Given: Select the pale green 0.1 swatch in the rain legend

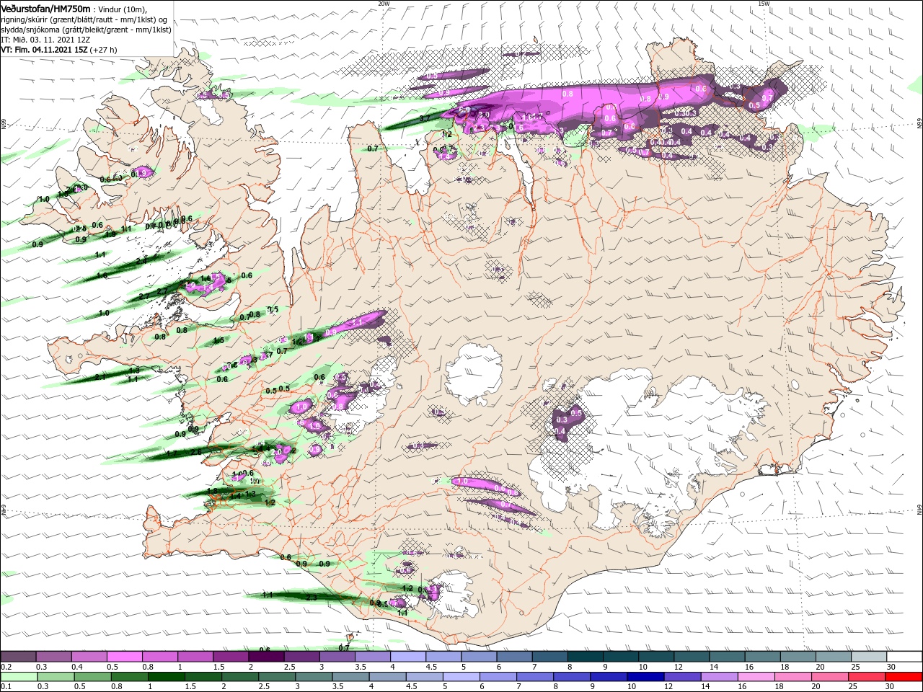Looking at the screenshot, I should (x=18, y=677).
